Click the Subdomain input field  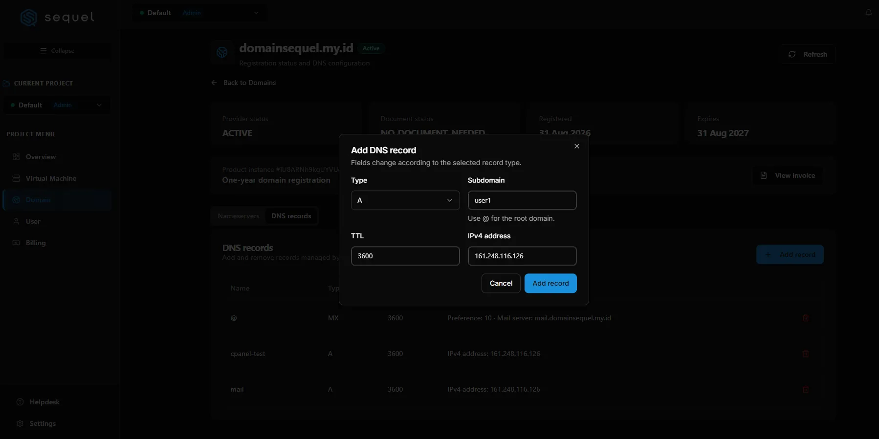pos(522,200)
